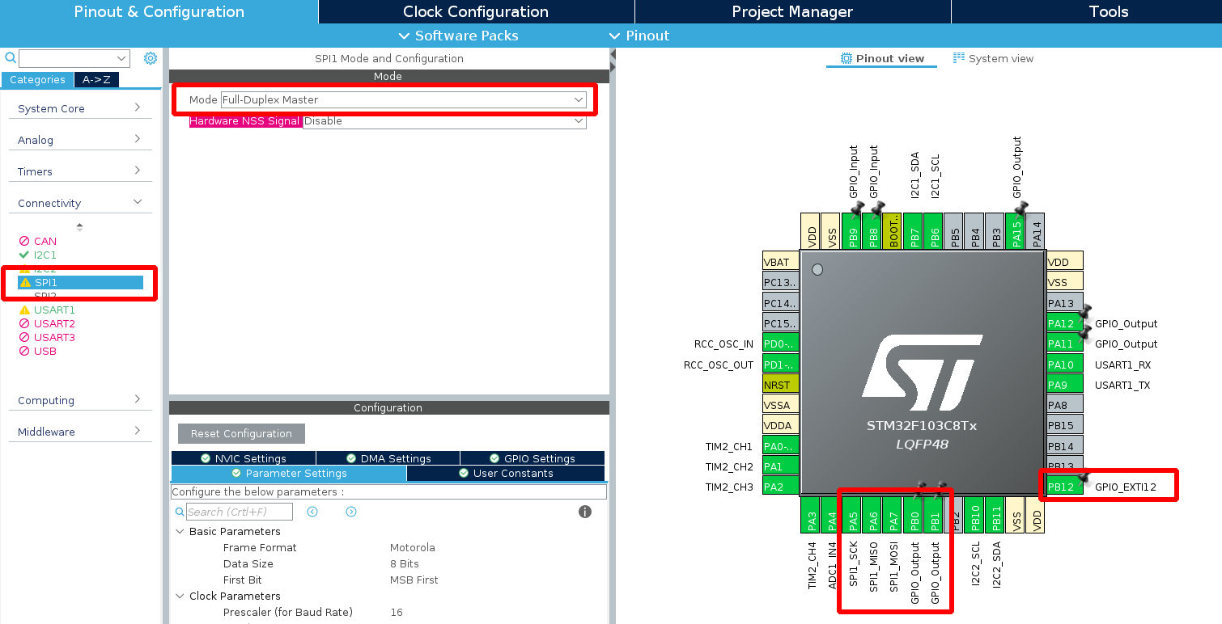Open the User Constants tab

506,474
